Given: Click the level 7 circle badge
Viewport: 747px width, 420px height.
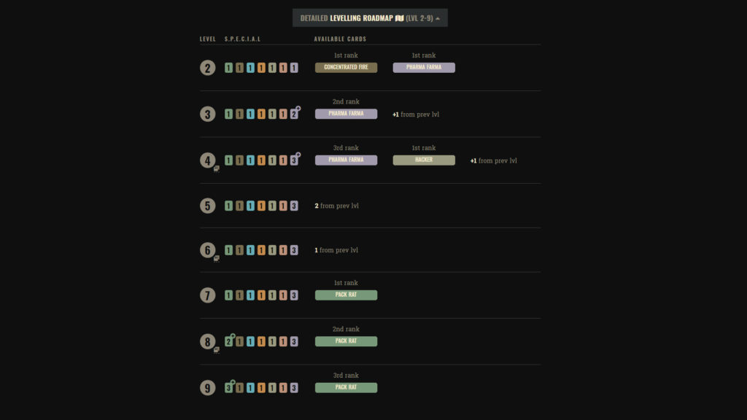Looking at the screenshot, I should click(x=208, y=295).
